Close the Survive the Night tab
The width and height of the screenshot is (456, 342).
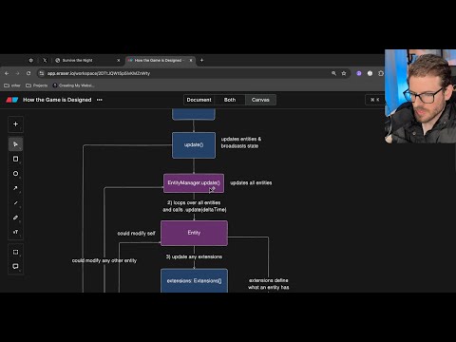coord(119,60)
